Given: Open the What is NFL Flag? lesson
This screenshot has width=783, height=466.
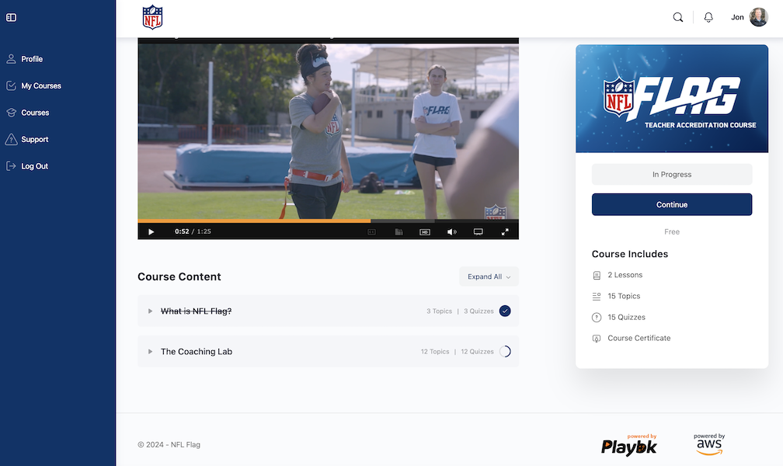Looking at the screenshot, I should [197, 311].
